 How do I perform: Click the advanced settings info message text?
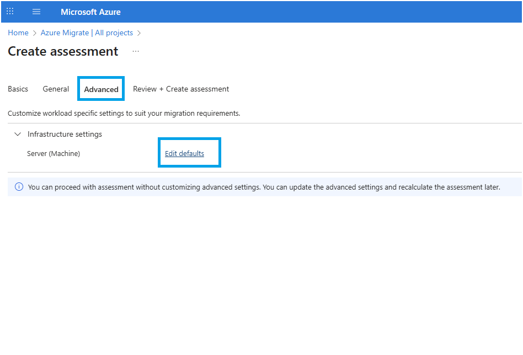264,187
